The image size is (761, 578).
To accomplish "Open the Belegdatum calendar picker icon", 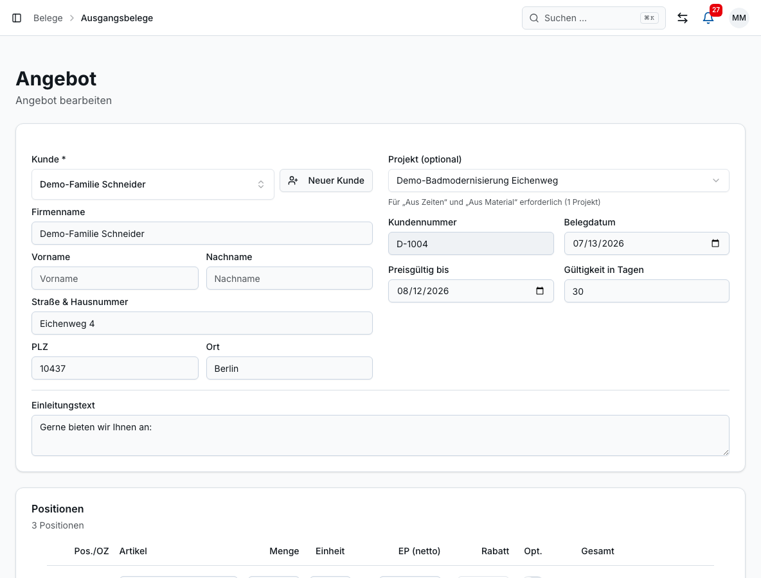I will click(x=715, y=243).
